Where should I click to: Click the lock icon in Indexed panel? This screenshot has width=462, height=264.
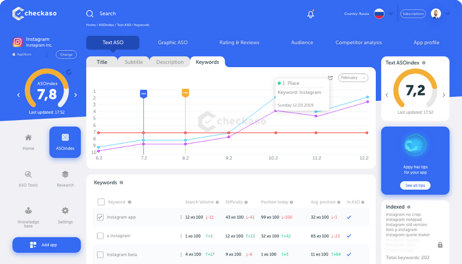[440, 245]
